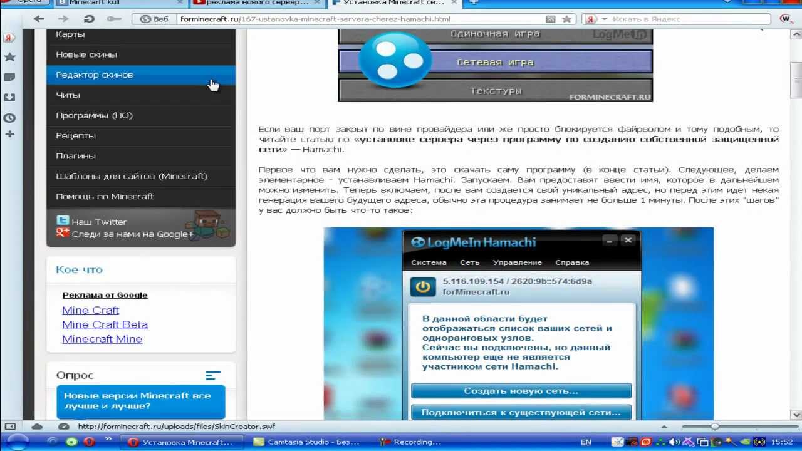Open the Mine Craft Beta ad link
Screen dimensions: 802x451
click(x=105, y=324)
